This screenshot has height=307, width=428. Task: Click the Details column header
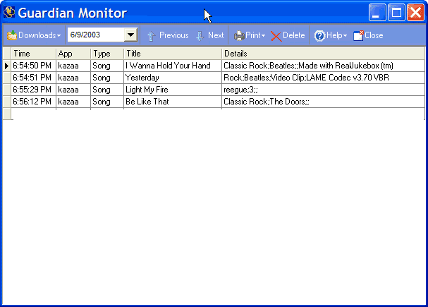(x=323, y=54)
